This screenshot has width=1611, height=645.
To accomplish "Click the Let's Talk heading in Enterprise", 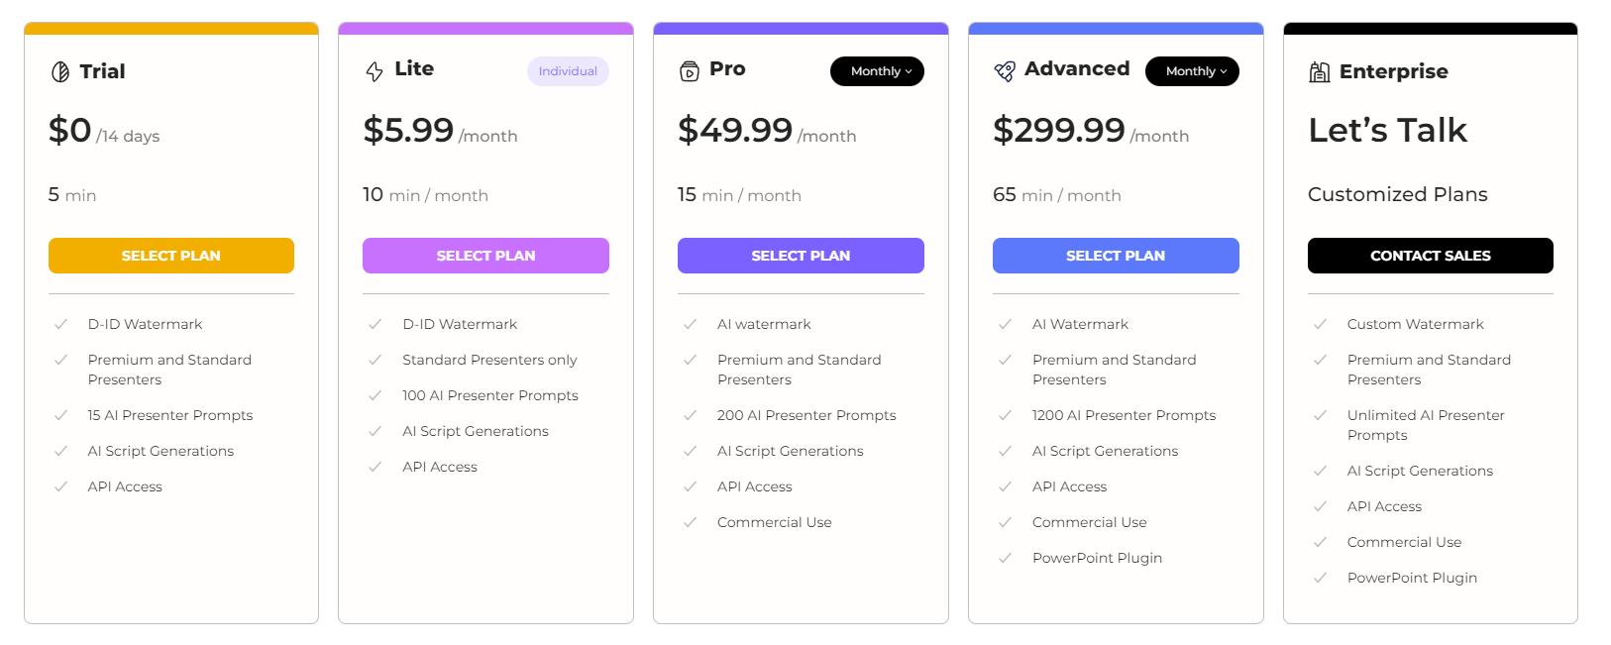I will coord(1387,130).
